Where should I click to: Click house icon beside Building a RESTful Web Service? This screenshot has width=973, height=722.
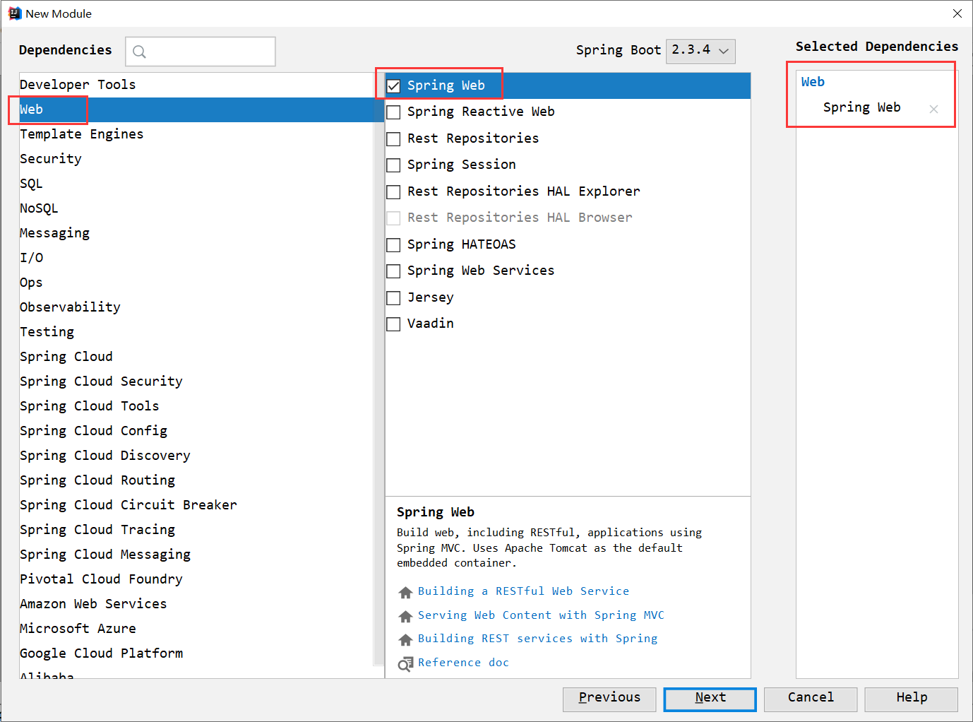(405, 592)
